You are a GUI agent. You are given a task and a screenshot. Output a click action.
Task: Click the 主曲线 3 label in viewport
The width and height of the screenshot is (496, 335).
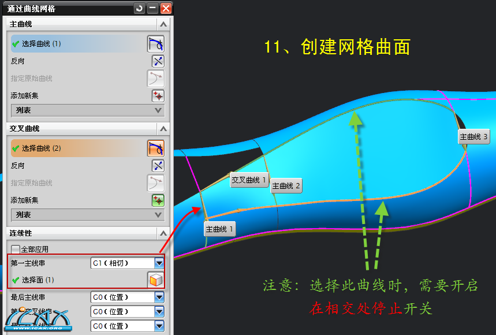474,137
